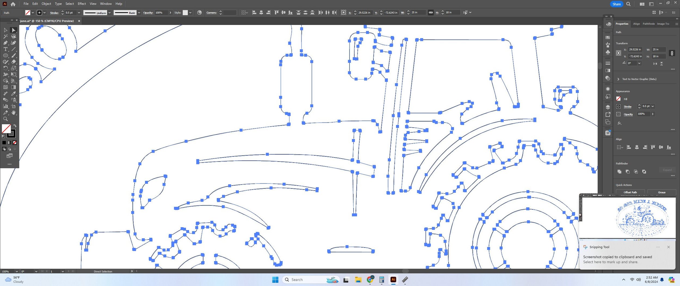Click the underlined Stroke link in Appearance
This screenshot has height=286, width=680.
tap(628, 107)
